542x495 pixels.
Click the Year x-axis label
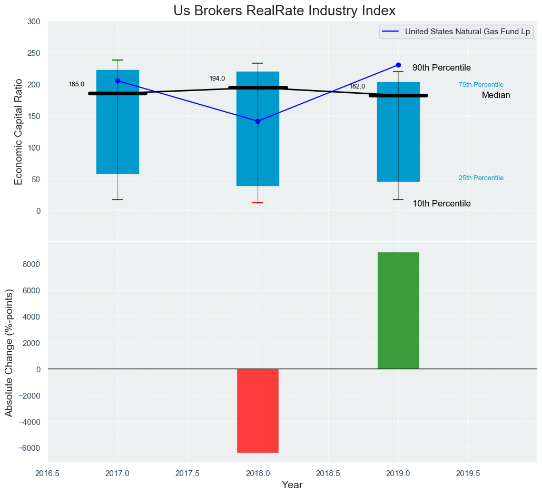[x=292, y=485]
